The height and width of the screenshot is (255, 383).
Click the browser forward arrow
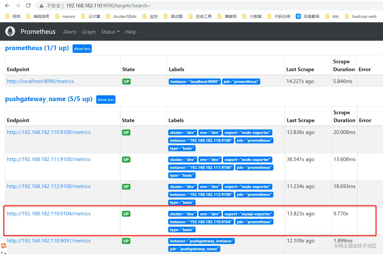click(x=18, y=6)
